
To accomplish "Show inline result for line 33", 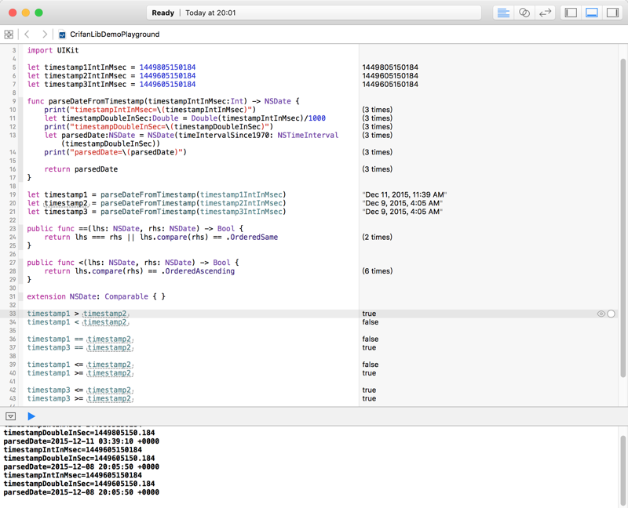I will pyautogui.click(x=611, y=314).
